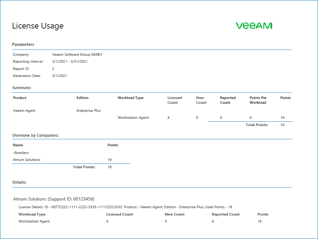This screenshot has width=318, height=239.
Task: Select company value Veeam Software Group GMBH
Action: (x=77, y=55)
